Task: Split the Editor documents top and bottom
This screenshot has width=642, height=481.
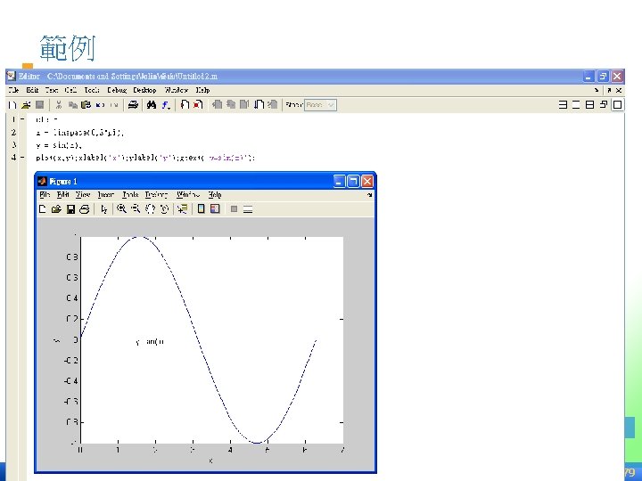Action: 589,105
